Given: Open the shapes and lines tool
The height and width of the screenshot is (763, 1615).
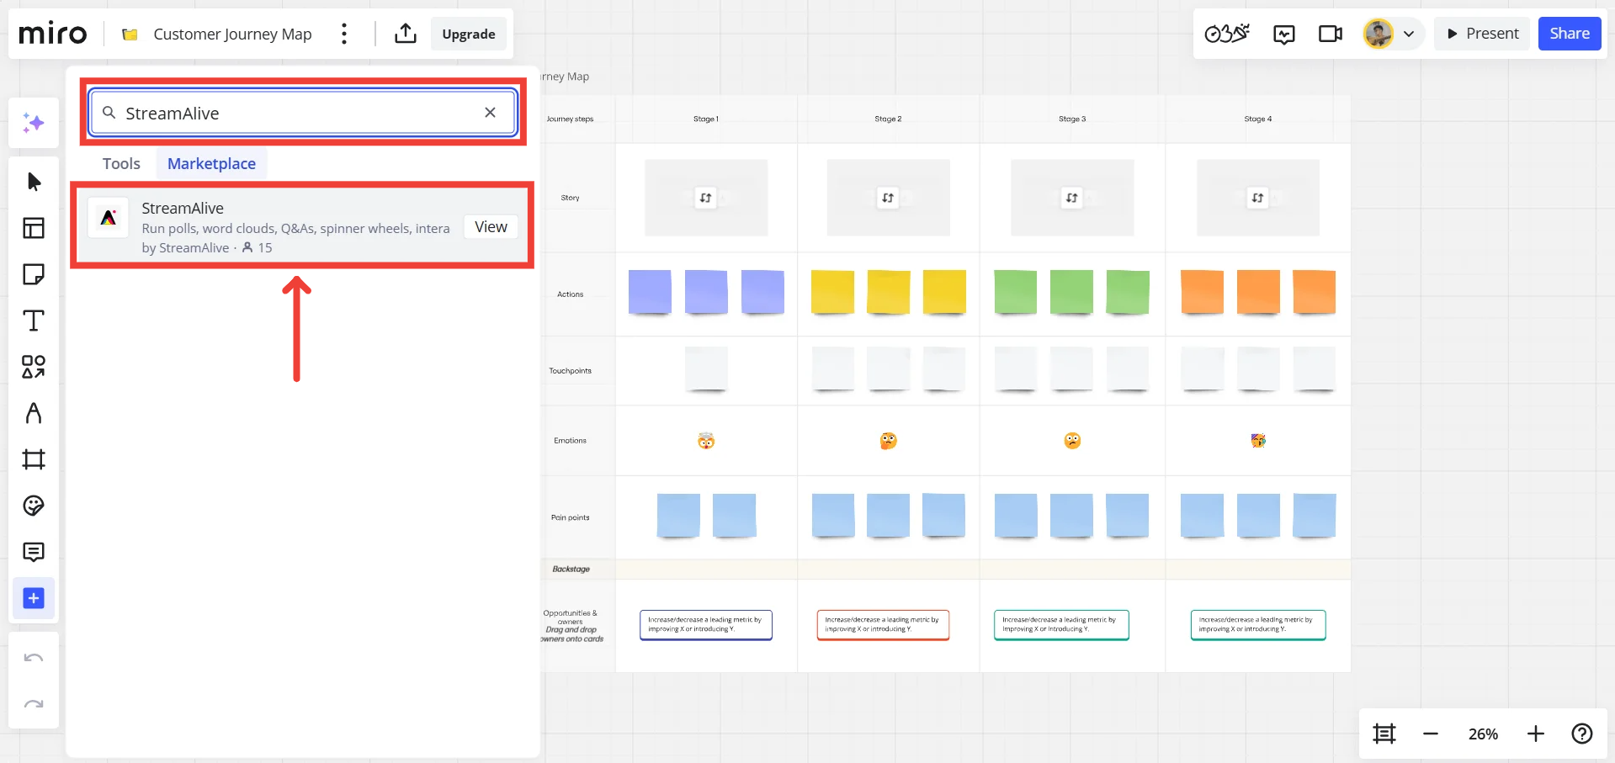Looking at the screenshot, I should [x=34, y=367].
